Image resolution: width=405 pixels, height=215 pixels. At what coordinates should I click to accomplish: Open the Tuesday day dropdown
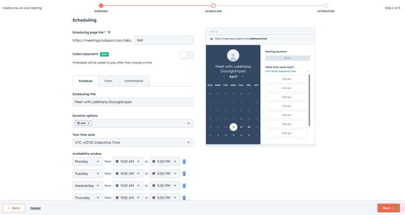coord(88,174)
